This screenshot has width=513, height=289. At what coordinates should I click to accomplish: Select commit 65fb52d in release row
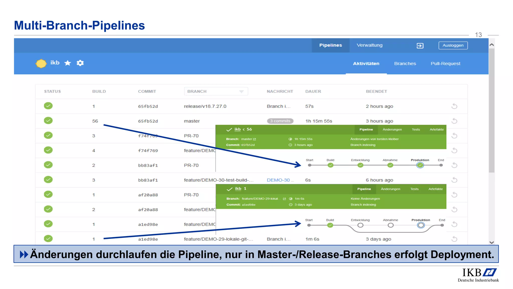coord(148,106)
